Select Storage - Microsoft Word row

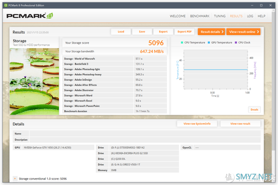point(115,96)
